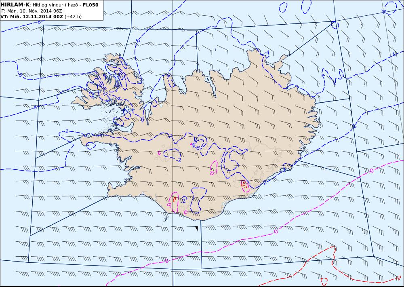Click the red '5' isotherm label
Viewport: 404px width, 287px height.
pos(244,184)
